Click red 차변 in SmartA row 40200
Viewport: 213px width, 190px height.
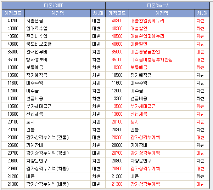(x=202, y=21)
